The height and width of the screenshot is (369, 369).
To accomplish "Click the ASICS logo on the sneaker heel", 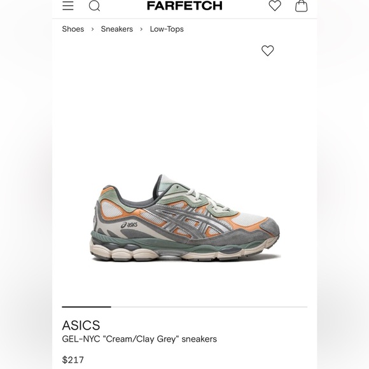I will click(x=129, y=225).
